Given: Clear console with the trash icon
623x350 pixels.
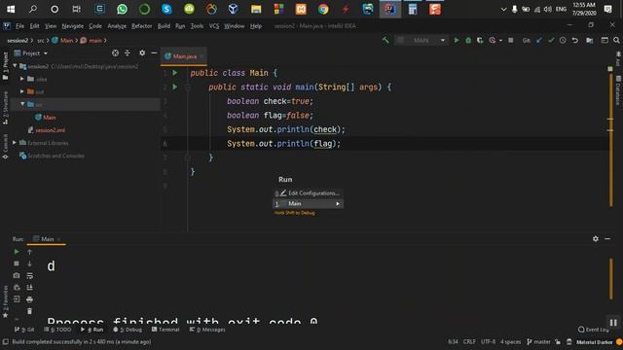Looking at the screenshot, I should pos(30,311).
